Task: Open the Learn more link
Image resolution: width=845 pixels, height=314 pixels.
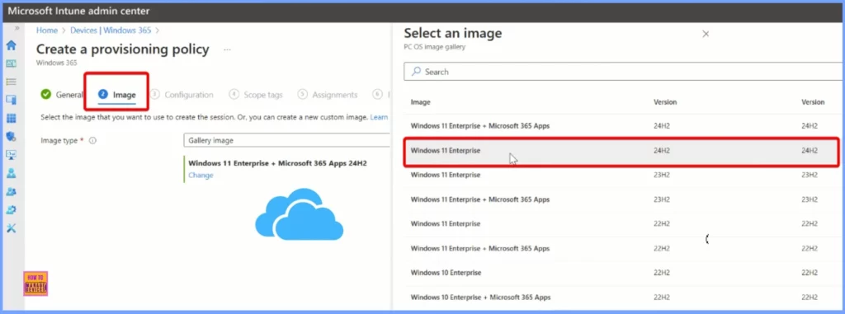Action: point(379,117)
